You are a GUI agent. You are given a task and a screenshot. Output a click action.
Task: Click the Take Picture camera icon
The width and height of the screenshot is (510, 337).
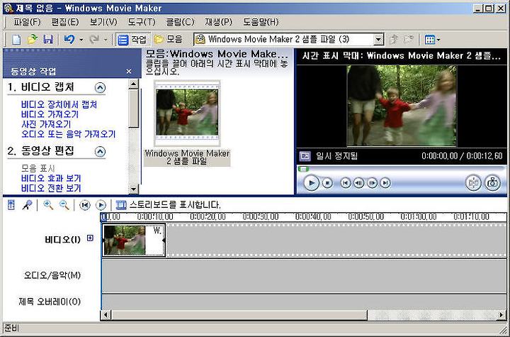(x=493, y=183)
